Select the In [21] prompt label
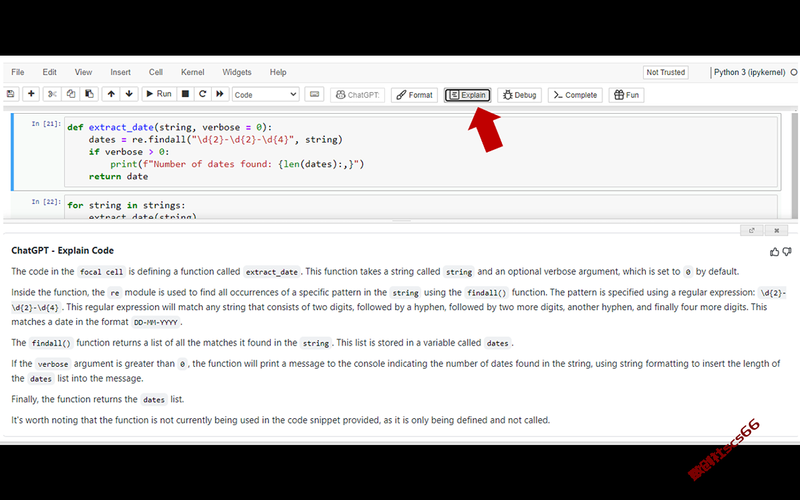Screen dimensions: 800x500 click(46, 124)
